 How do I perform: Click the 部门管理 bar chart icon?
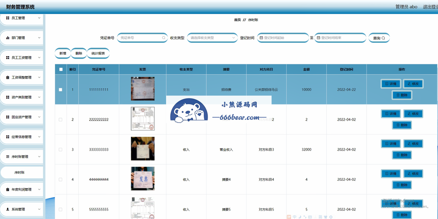tap(8, 38)
